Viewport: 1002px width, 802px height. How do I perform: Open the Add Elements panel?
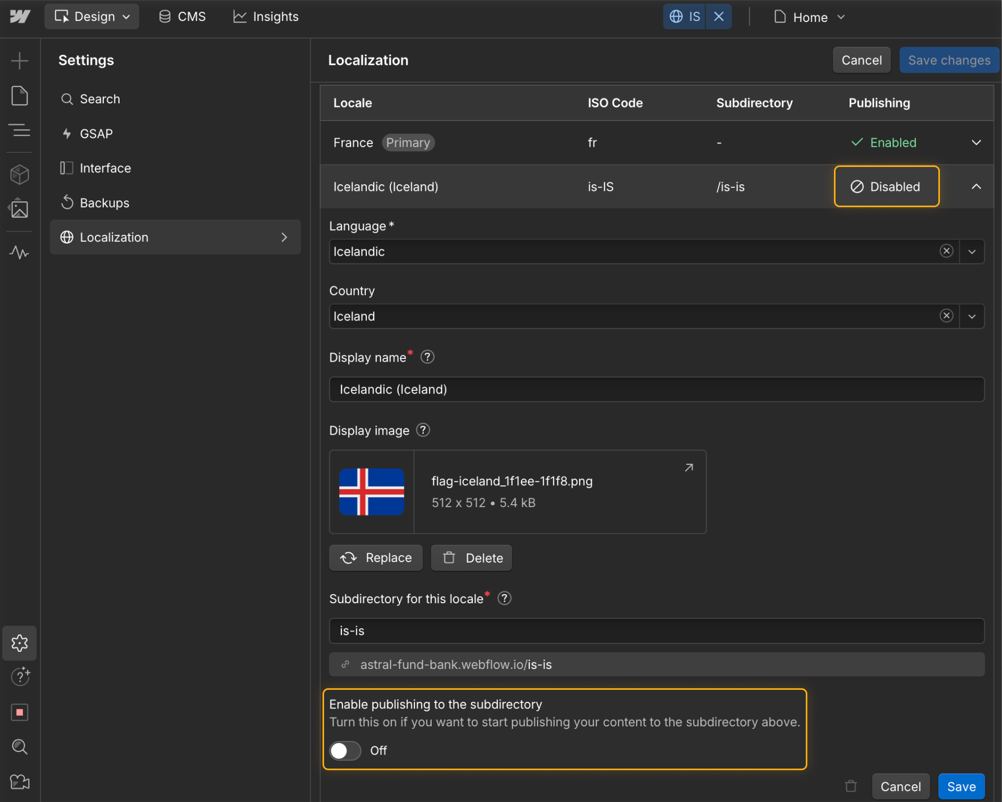[x=19, y=60]
